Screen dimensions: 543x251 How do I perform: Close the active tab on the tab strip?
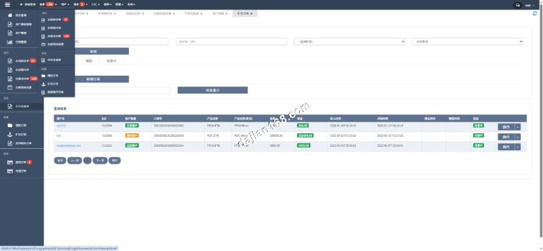[251, 14]
